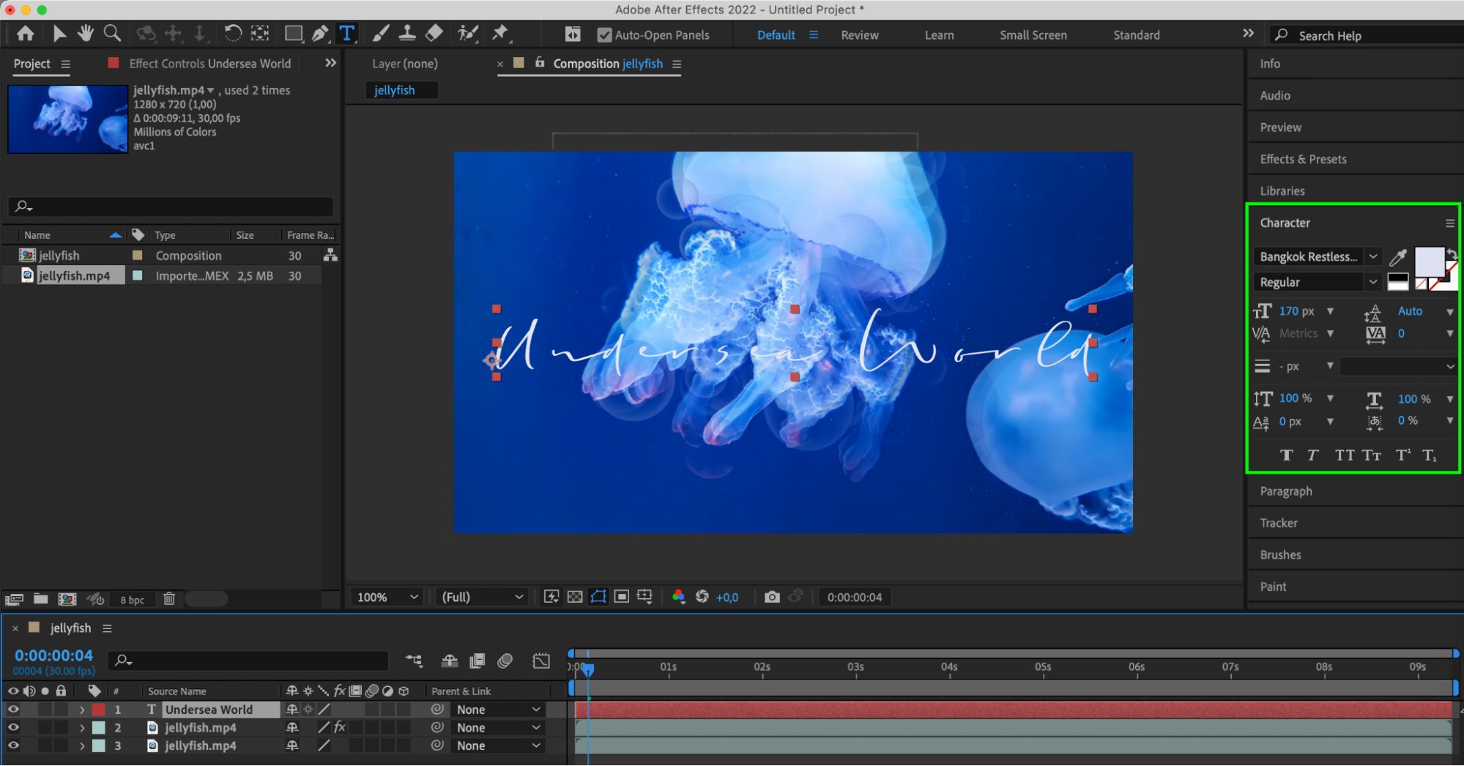1464x766 pixels.
Task: Open the Effects & Presets panel
Action: (1303, 159)
